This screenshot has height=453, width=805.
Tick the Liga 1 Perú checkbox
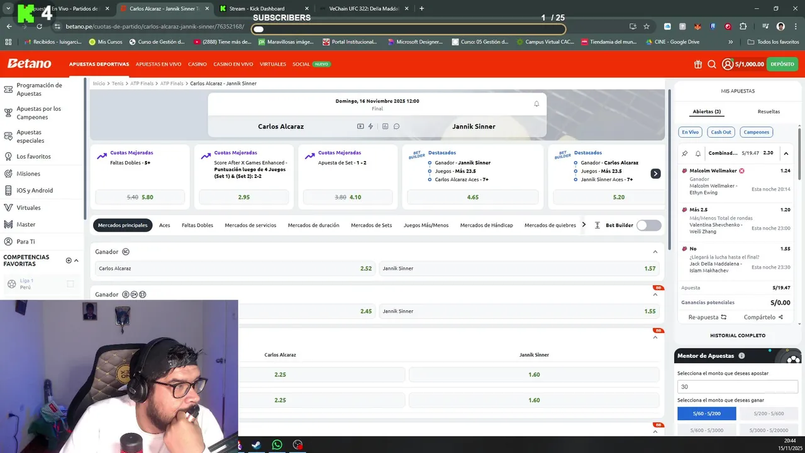(x=70, y=284)
